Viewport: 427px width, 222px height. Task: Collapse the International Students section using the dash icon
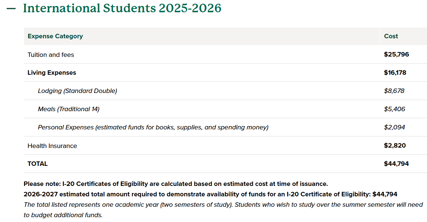pyautogui.click(x=11, y=9)
